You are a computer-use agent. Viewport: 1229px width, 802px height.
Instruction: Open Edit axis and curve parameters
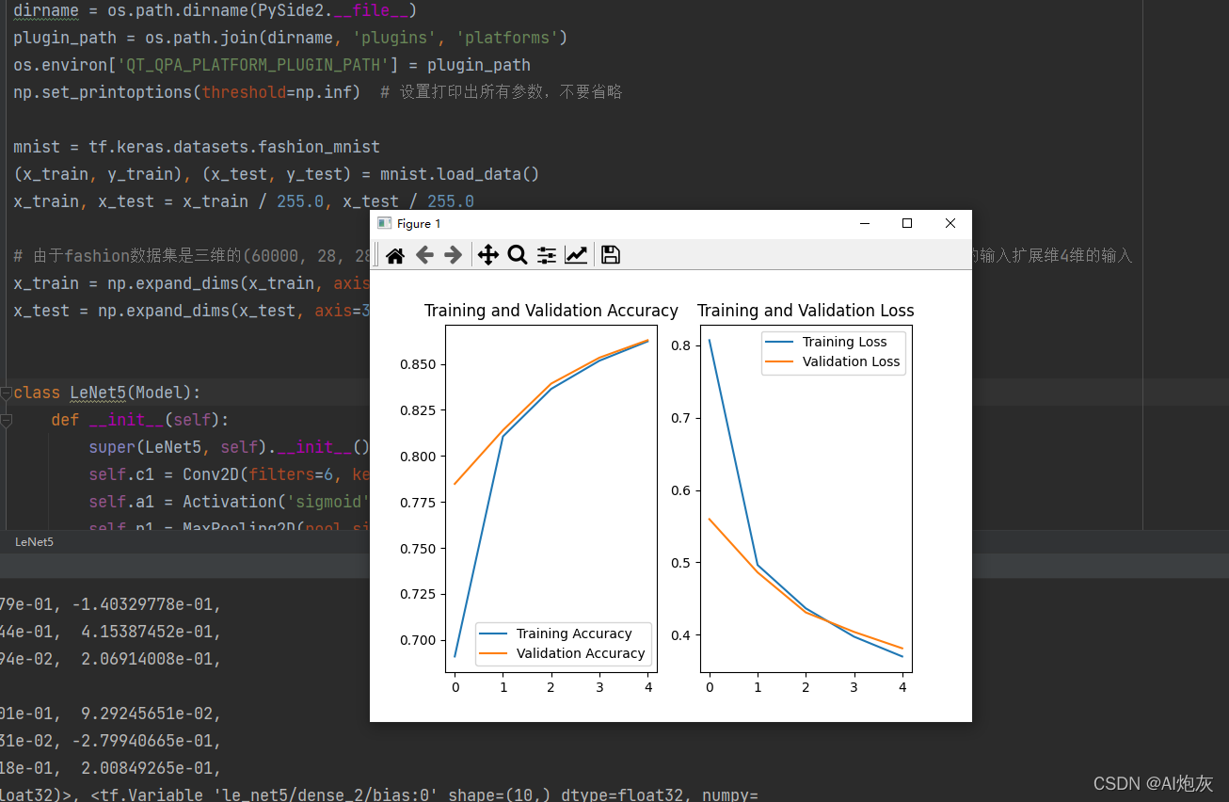click(576, 255)
